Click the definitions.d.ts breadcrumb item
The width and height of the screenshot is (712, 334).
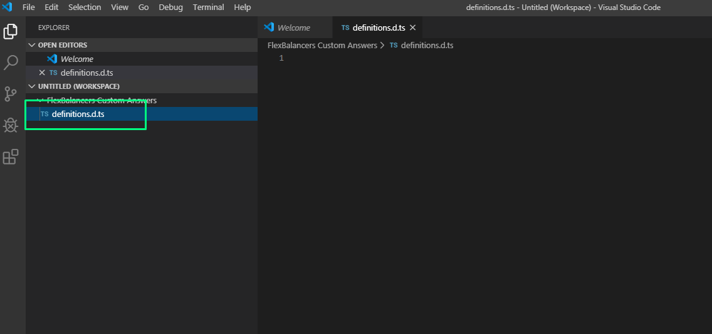(x=426, y=45)
